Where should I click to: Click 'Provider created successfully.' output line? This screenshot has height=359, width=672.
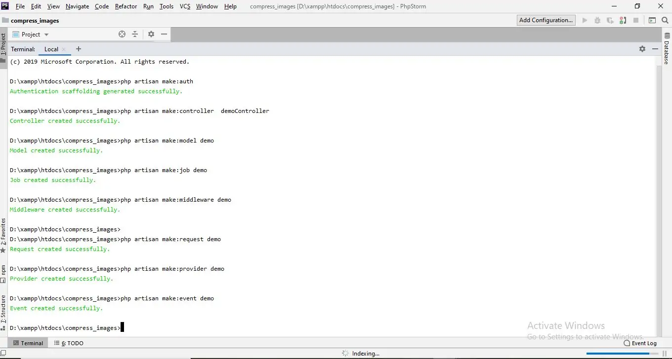pos(62,279)
